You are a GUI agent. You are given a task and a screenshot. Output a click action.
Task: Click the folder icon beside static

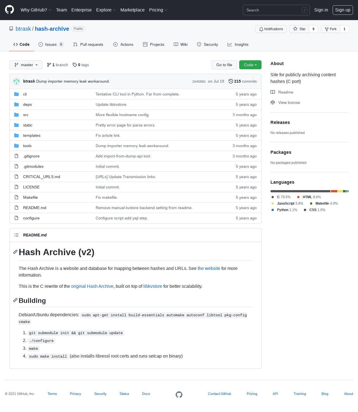[16, 125]
